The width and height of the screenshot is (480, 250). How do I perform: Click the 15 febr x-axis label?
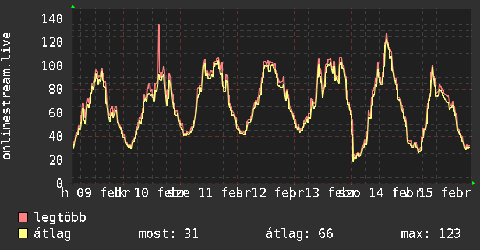tap(444, 193)
